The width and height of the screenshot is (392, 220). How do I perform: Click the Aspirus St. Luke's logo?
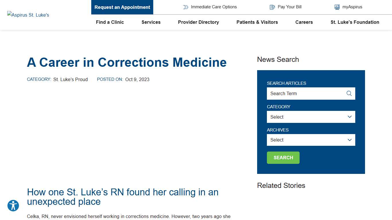(28, 15)
